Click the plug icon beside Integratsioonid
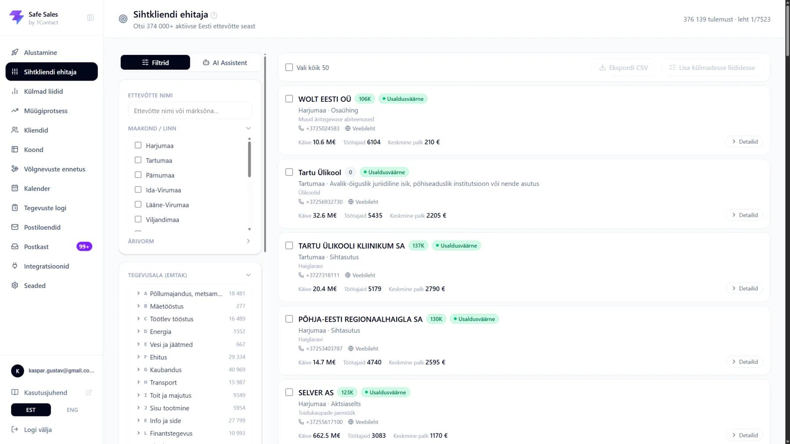Image resolution: width=790 pixels, height=444 pixels. (x=15, y=266)
